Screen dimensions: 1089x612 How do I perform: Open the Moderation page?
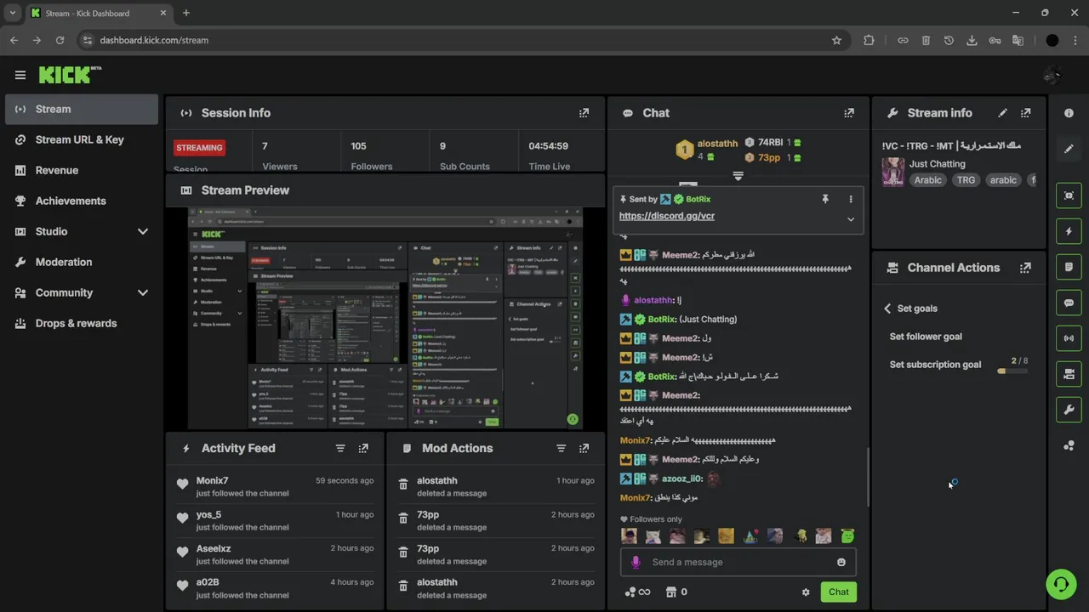click(82, 262)
